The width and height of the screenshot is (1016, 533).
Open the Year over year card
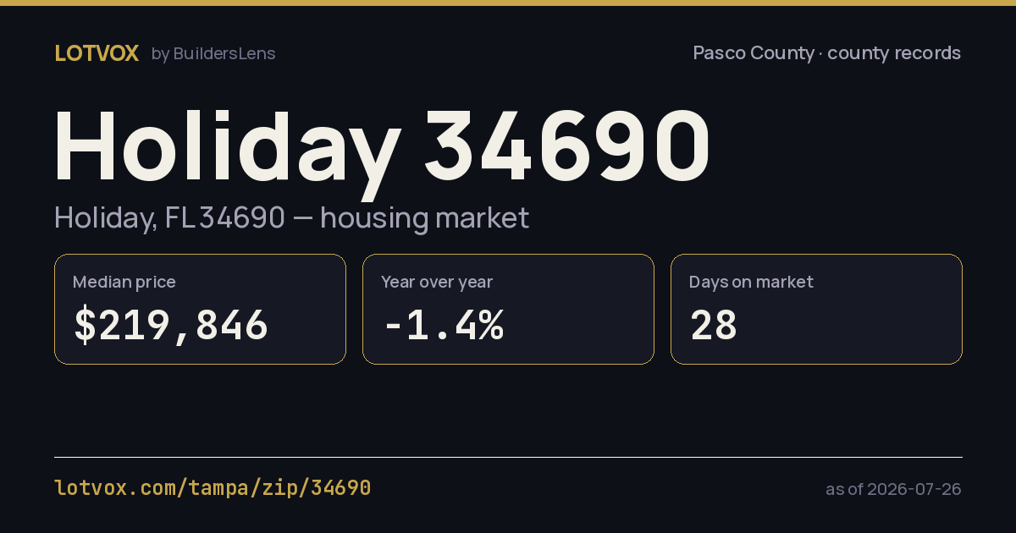508,310
